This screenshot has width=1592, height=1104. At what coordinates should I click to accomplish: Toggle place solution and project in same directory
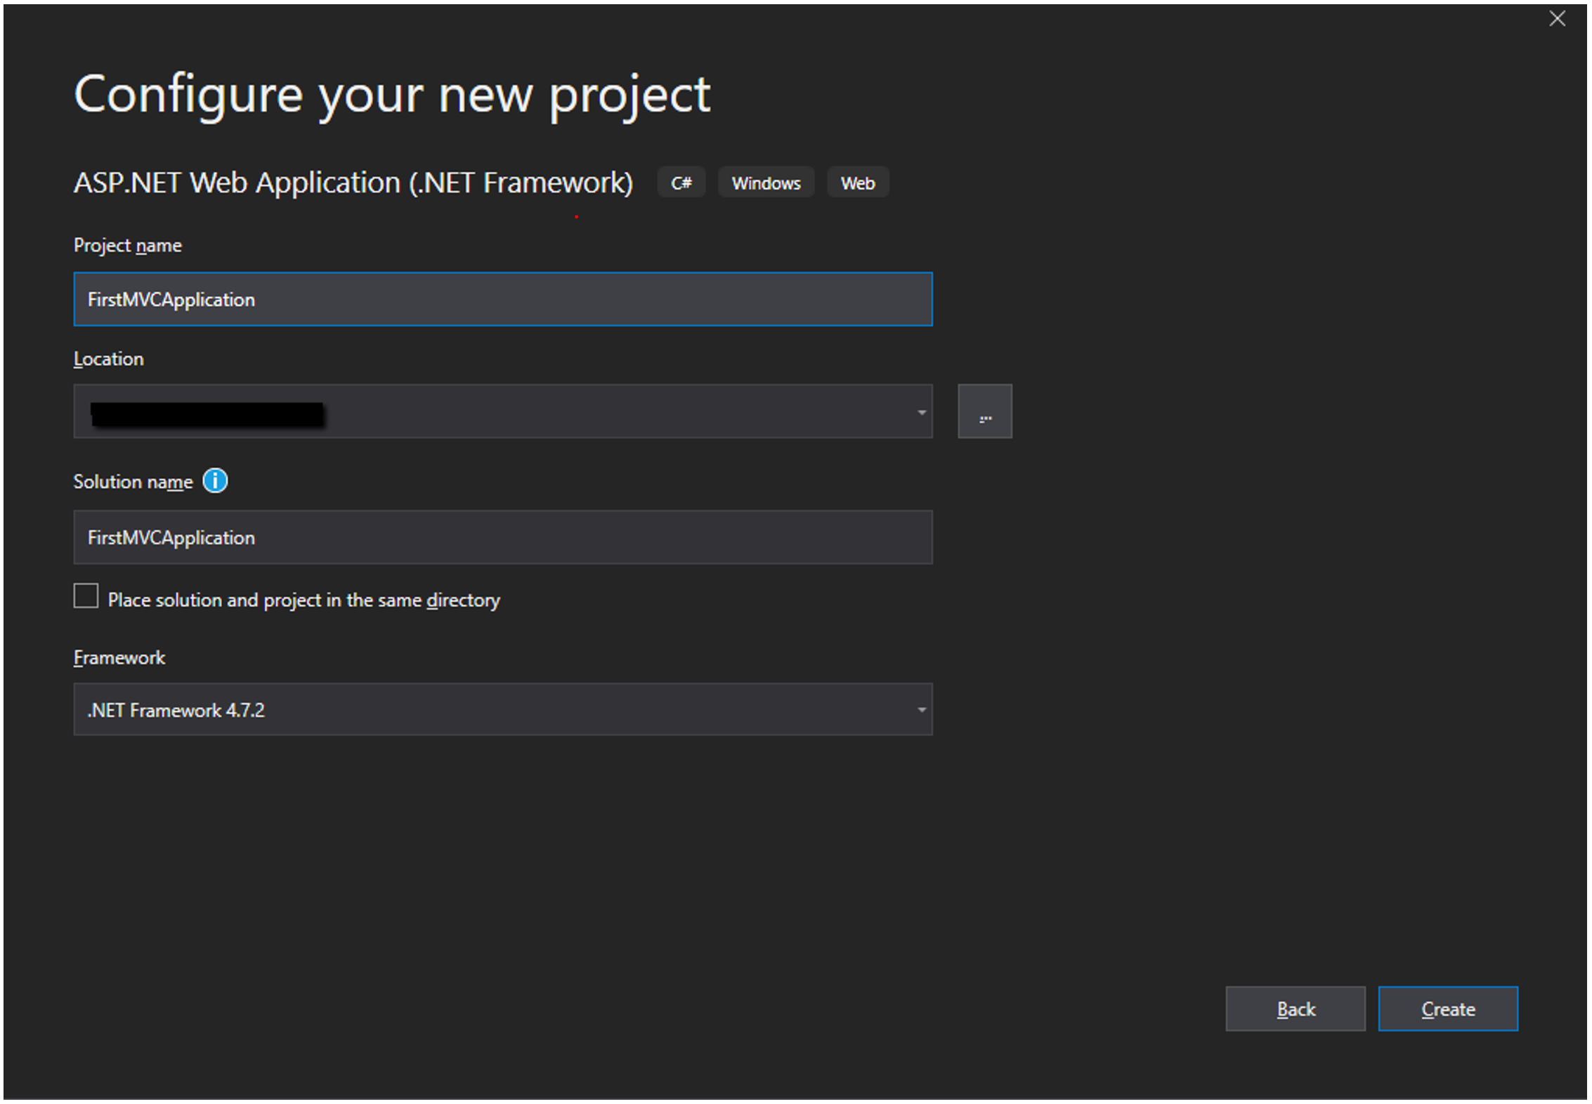tap(86, 596)
